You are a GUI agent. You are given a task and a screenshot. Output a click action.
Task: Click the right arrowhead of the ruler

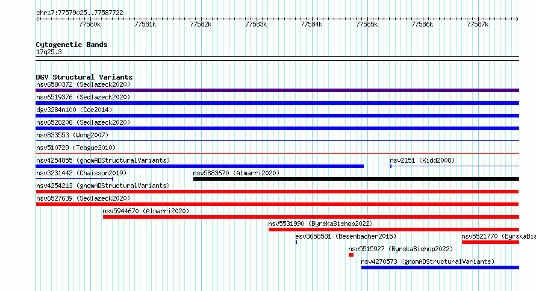point(517,19)
